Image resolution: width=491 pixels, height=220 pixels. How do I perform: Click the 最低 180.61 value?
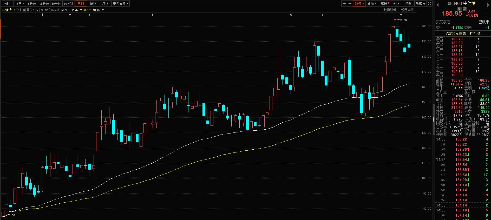pyautogui.click(x=484, y=100)
